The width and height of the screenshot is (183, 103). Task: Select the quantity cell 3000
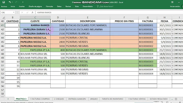tap(58, 46)
